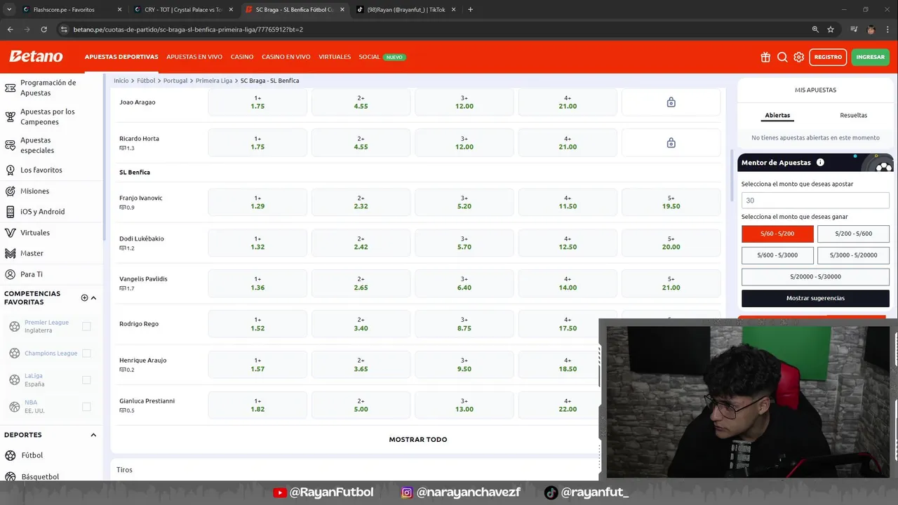The height and width of the screenshot is (505, 898).
Task: Click the Programación de Apuestas sidebar icon
Action: pyautogui.click(x=10, y=88)
